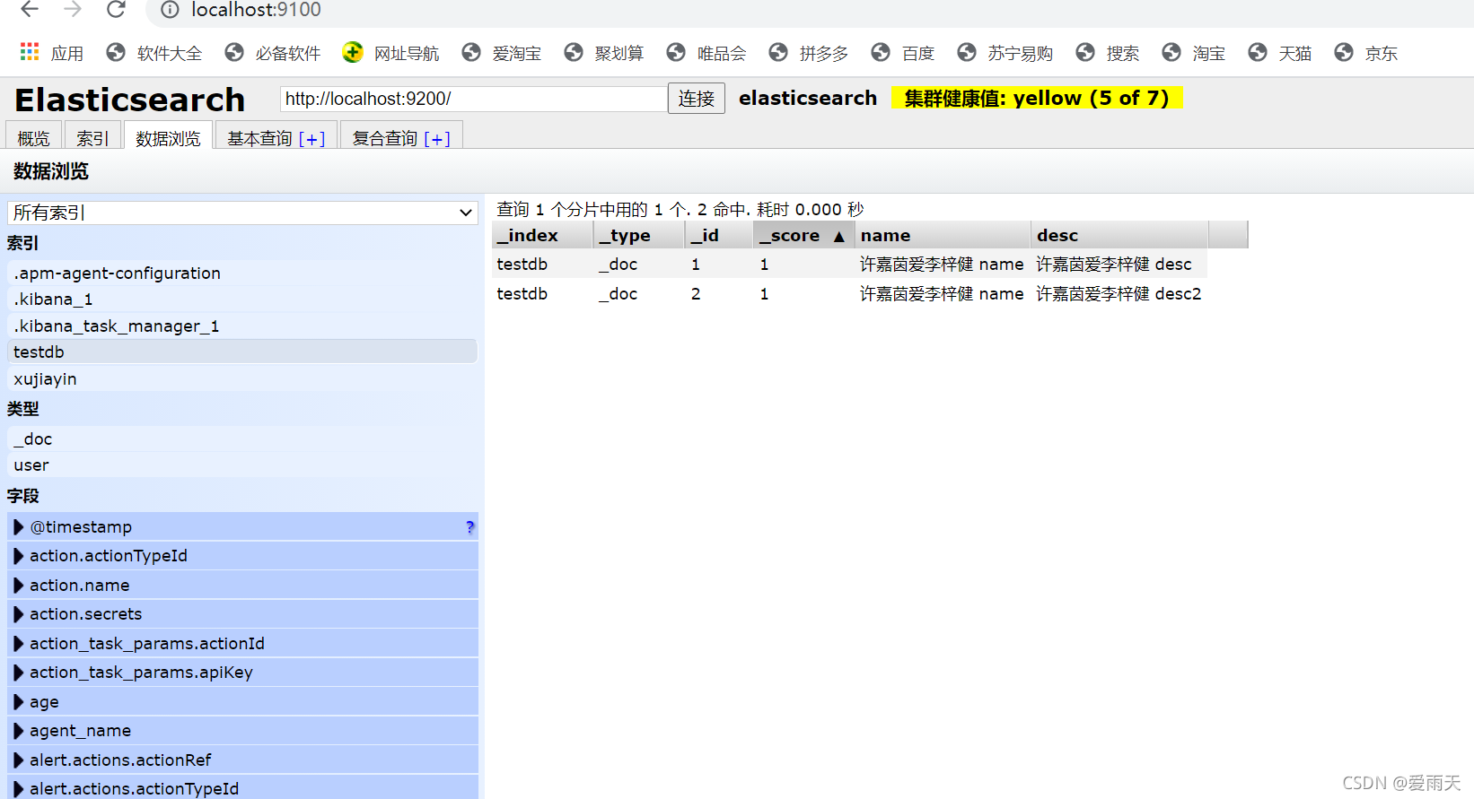Open the 聚划算 bookmark
The height and width of the screenshot is (799, 1474).
tap(604, 53)
